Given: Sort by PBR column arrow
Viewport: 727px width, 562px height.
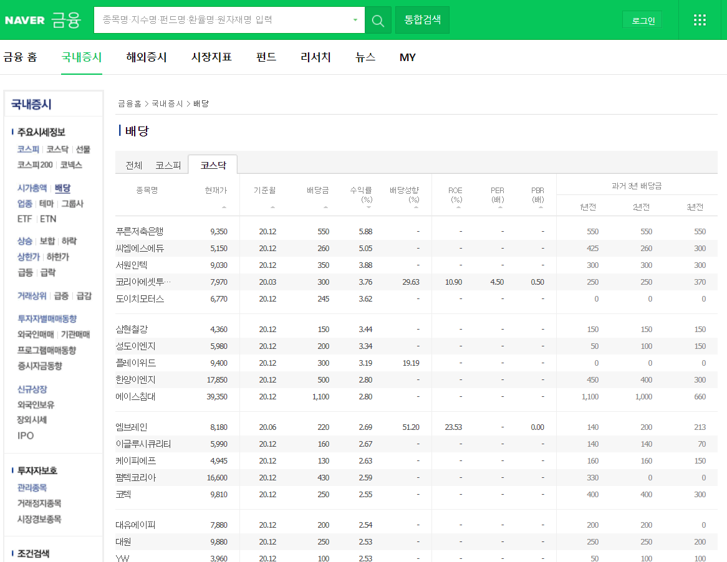Looking at the screenshot, I should [541, 207].
